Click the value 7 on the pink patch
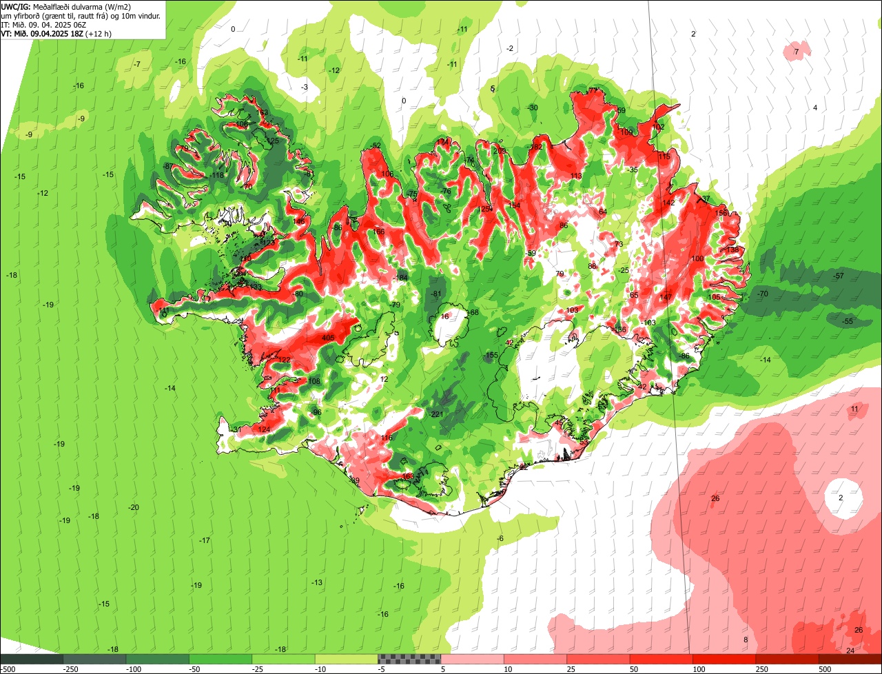The width and height of the screenshot is (882, 674). (796, 52)
